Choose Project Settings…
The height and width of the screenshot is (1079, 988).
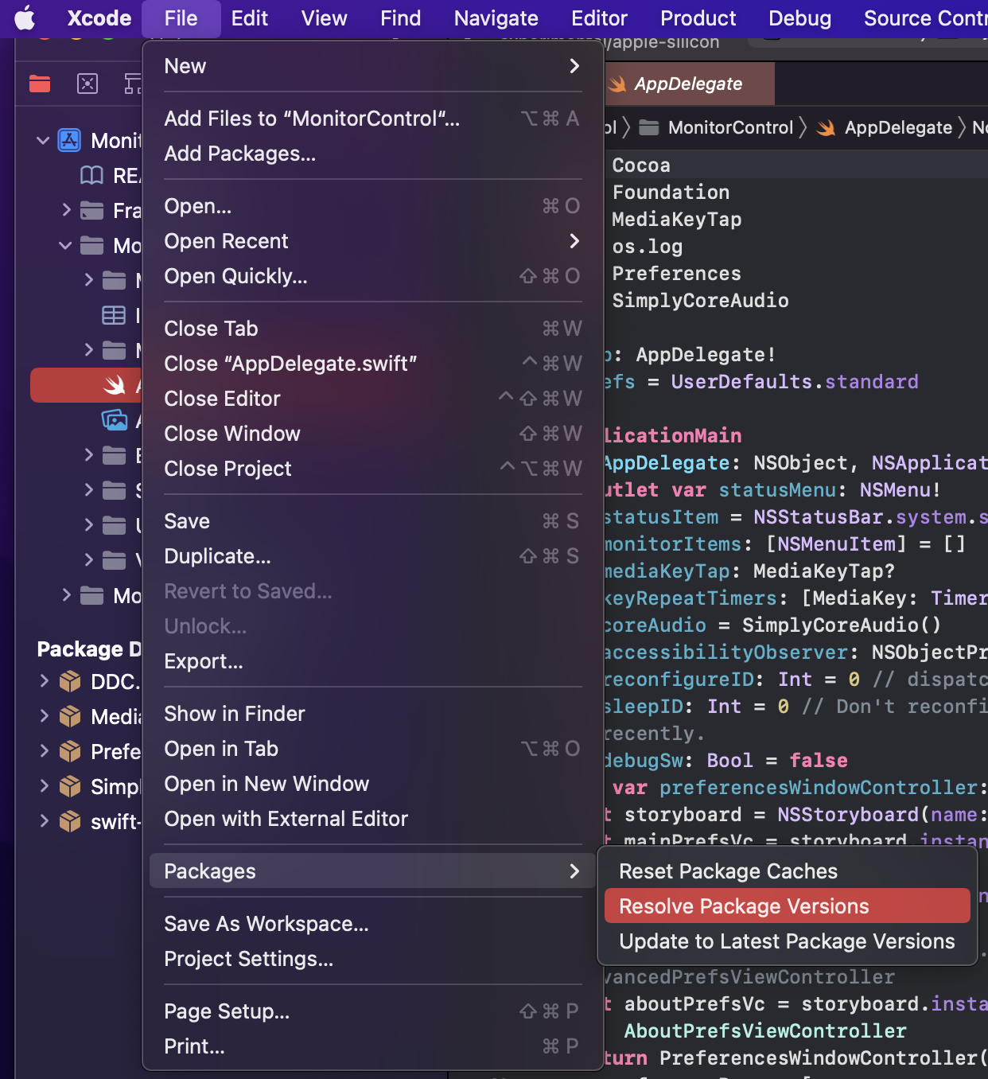[372, 959]
